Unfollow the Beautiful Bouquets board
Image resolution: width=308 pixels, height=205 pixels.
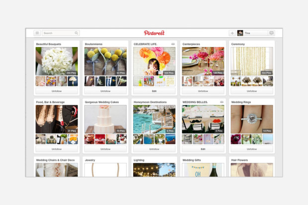click(57, 91)
